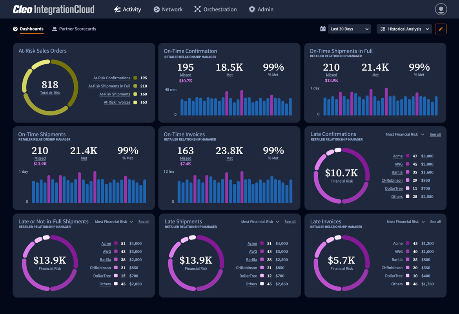The image size is (459, 314).
Task: Switch to the Dashboards tab
Action: tap(28, 29)
